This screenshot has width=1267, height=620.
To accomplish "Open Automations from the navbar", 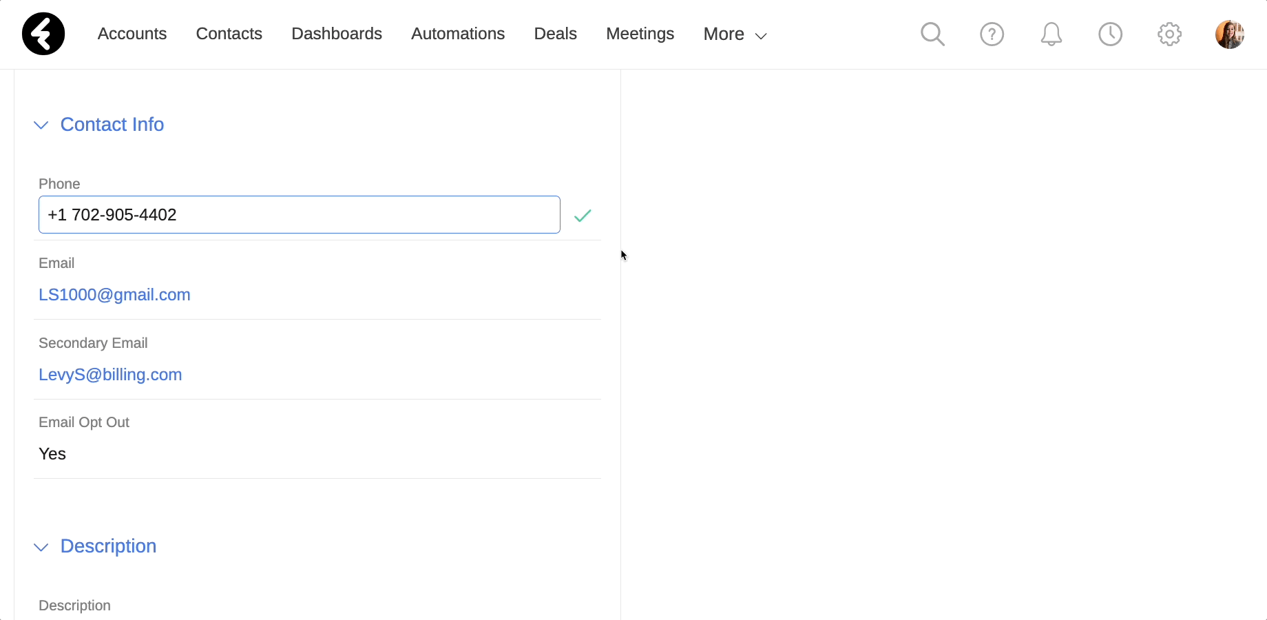I will pyautogui.click(x=458, y=34).
